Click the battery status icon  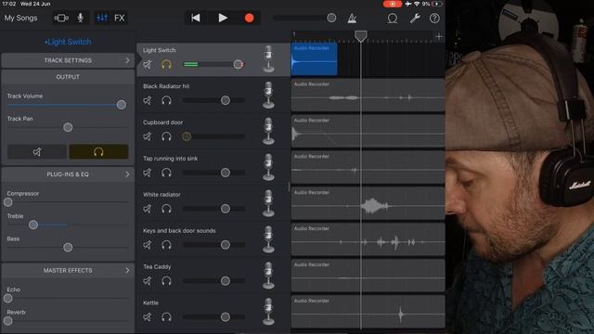437,4
